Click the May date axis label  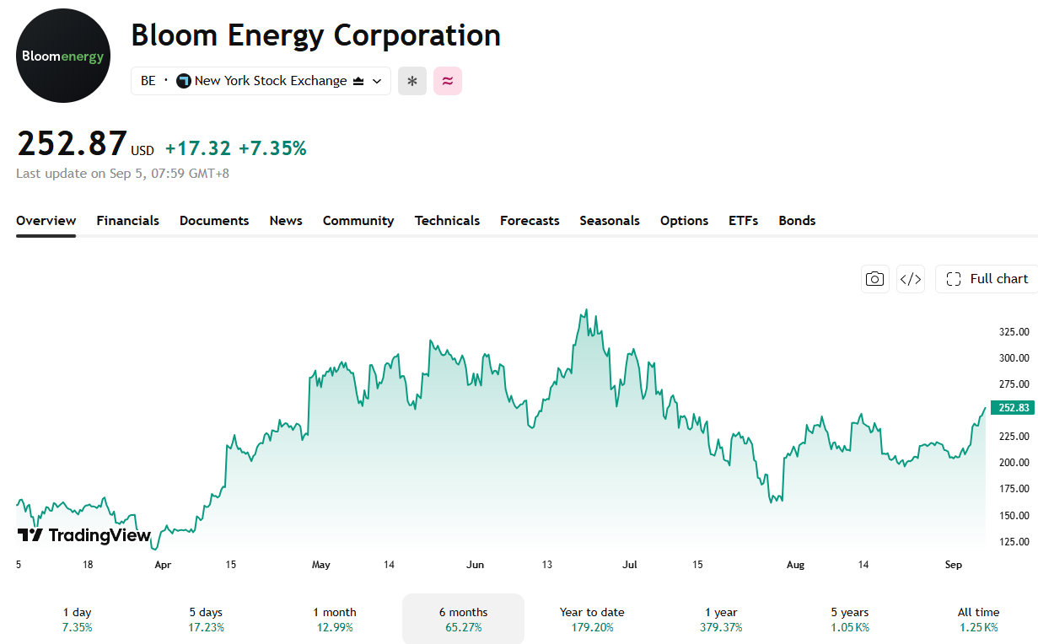click(320, 565)
